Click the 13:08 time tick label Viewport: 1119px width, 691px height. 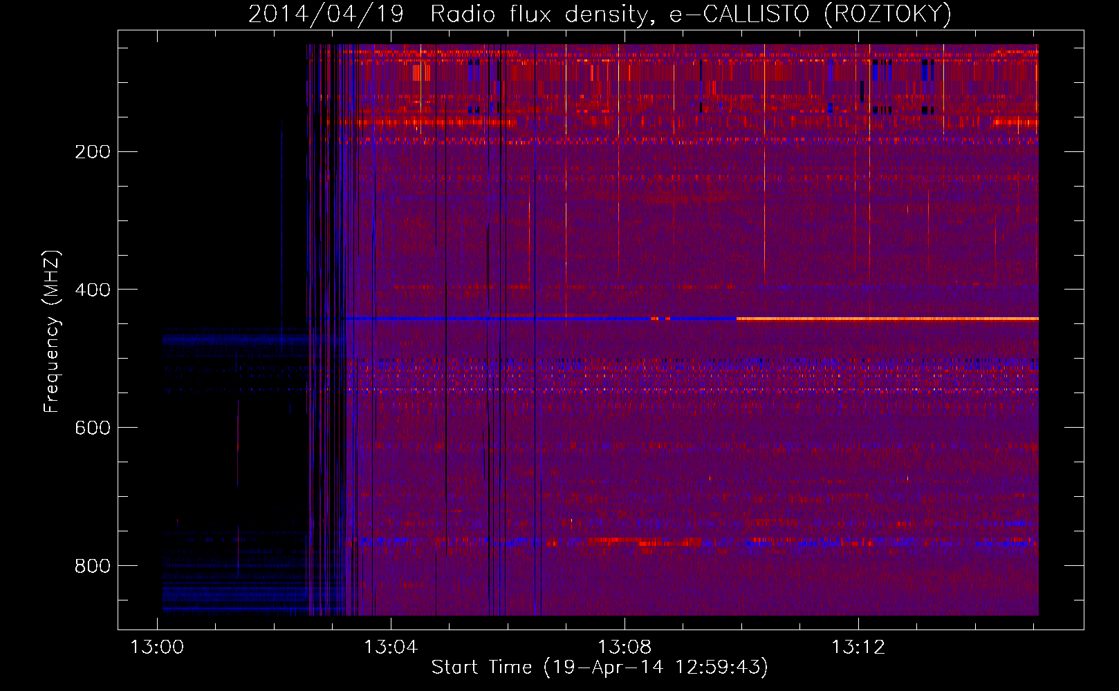pos(625,647)
